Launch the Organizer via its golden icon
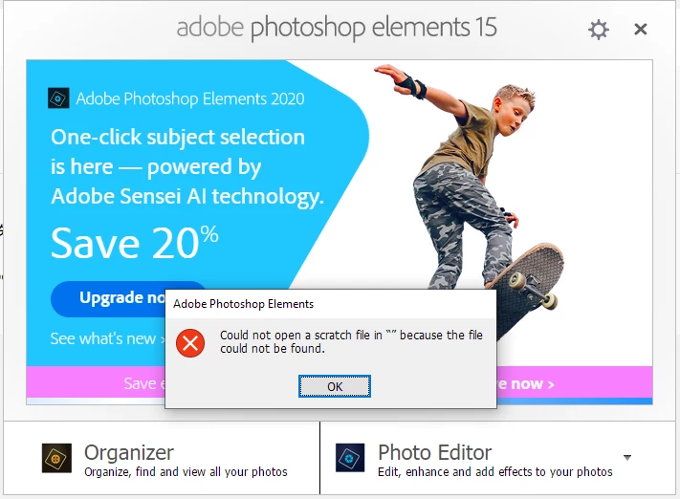Viewport: 680px width, 499px height. pyautogui.click(x=56, y=458)
